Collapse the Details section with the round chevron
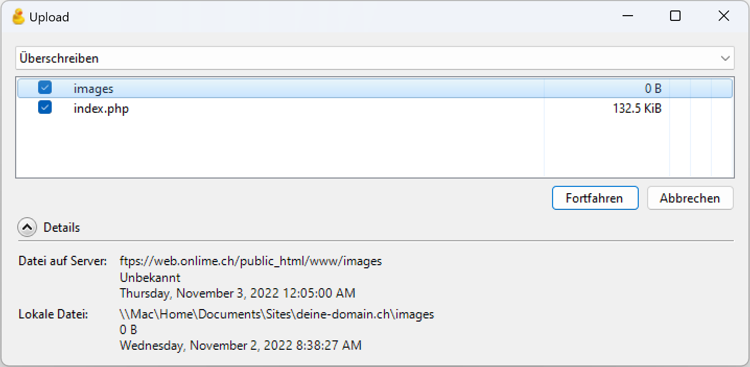This screenshot has width=750, height=367. point(27,228)
